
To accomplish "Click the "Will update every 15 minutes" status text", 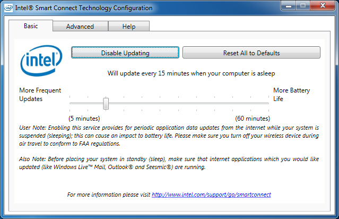I will pos(191,73).
